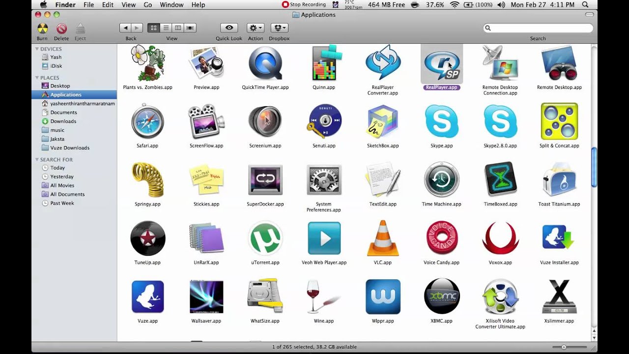Open the Action gear dropdown

pyautogui.click(x=256, y=28)
